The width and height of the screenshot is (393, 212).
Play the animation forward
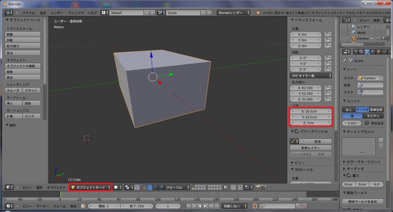(205, 206)
